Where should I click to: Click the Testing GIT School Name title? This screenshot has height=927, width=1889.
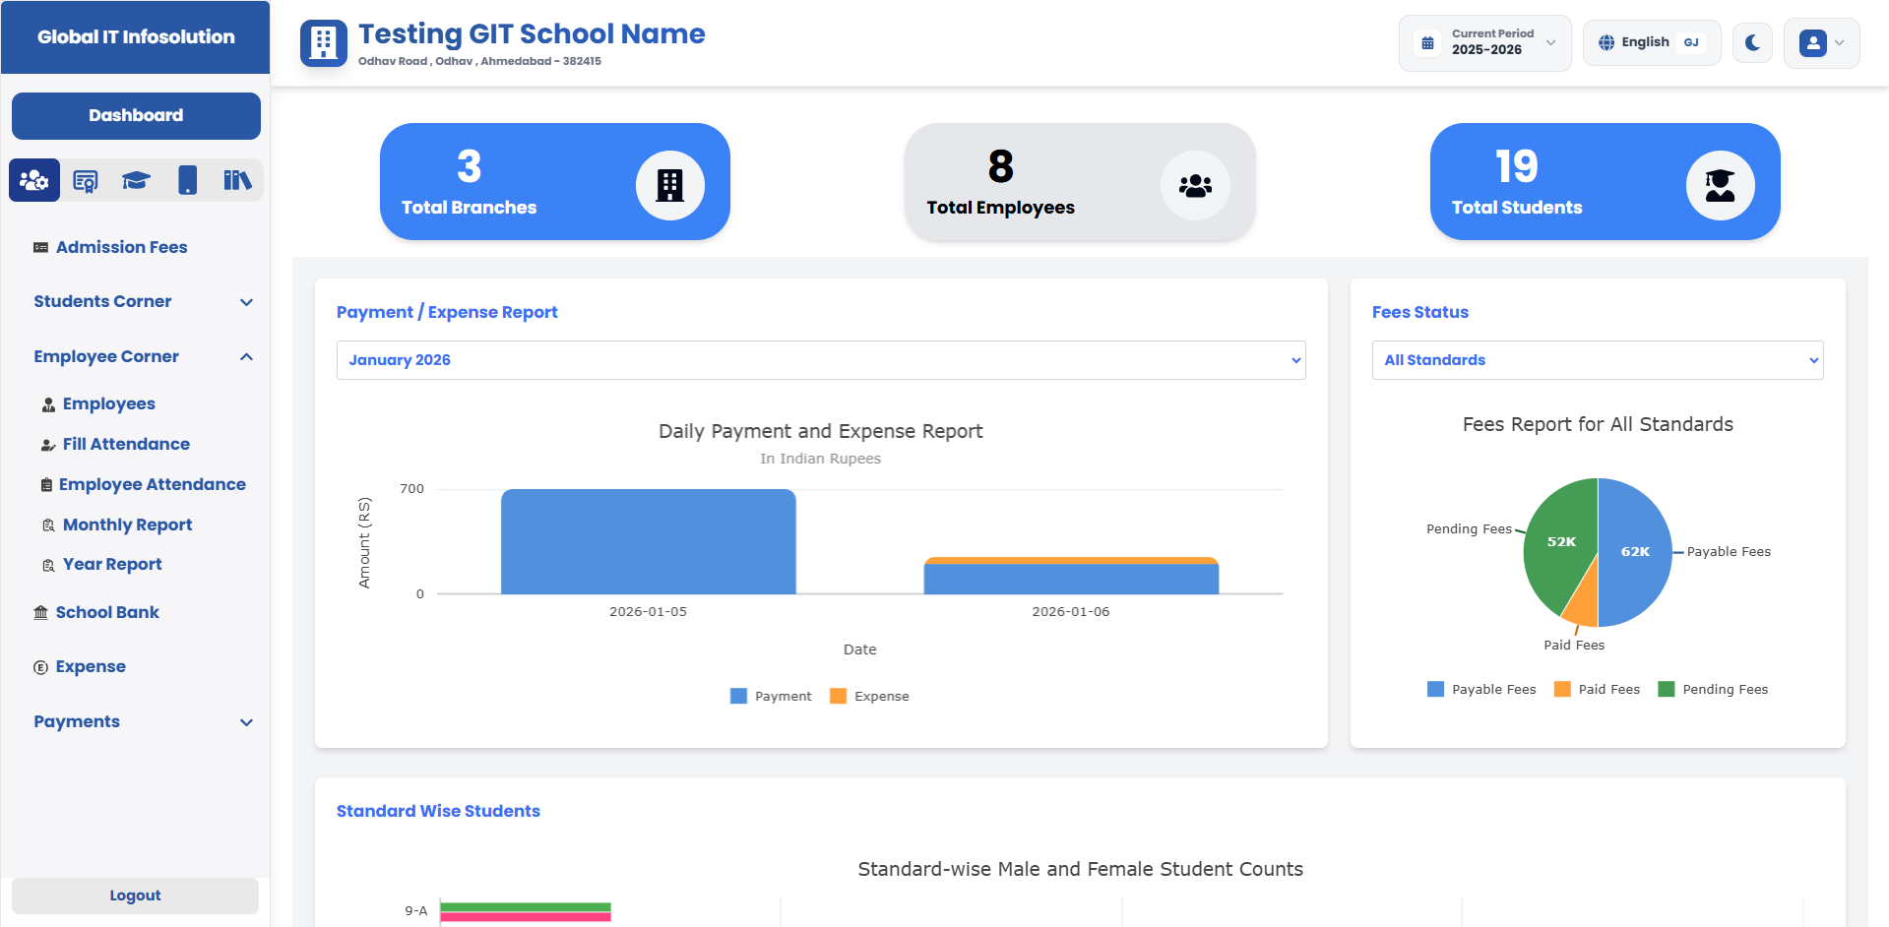pyautogui.click(x=532, y=33)
